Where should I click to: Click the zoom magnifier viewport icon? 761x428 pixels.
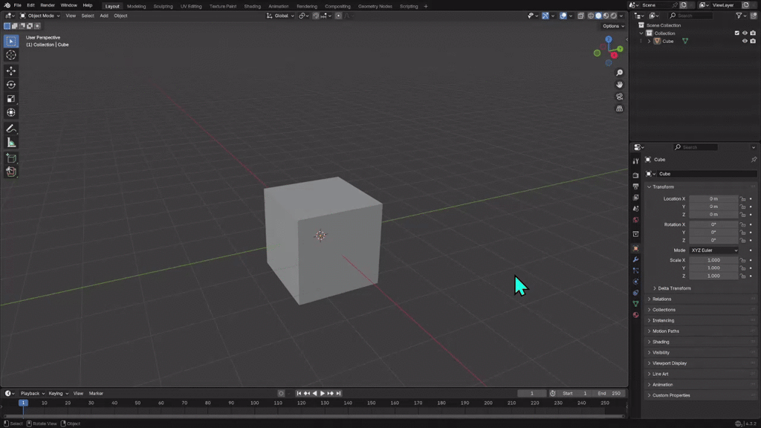[619, 73]
